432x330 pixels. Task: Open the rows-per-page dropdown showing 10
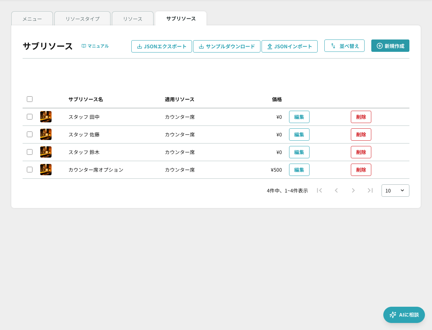[395, 190]
